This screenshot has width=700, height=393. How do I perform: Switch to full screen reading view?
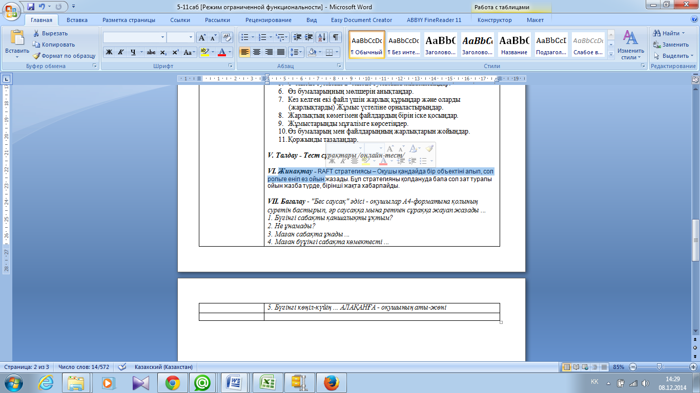[577, 367]
